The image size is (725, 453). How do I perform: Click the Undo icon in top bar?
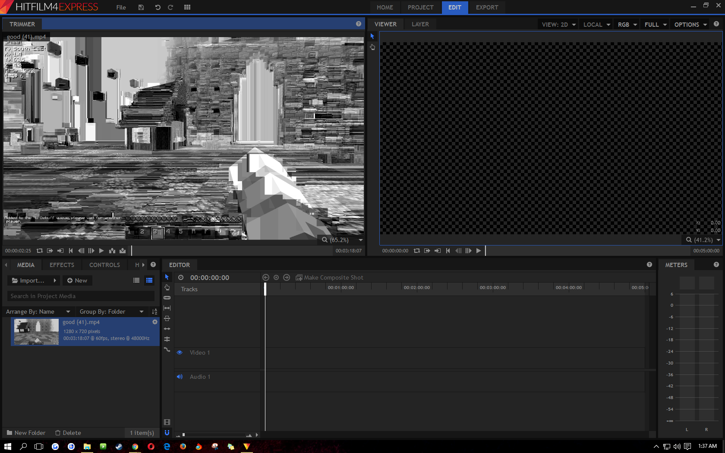pyautogui.click(x=158, y=7)
